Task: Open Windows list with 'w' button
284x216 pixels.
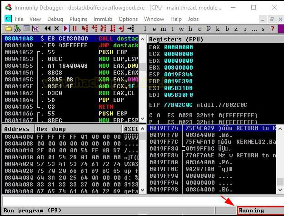Action: click(x=181, y=29)
